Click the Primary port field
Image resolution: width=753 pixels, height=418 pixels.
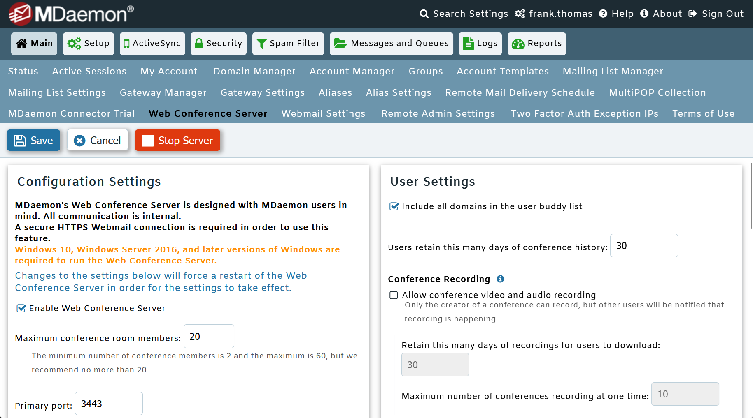click(x=109, y=404)
